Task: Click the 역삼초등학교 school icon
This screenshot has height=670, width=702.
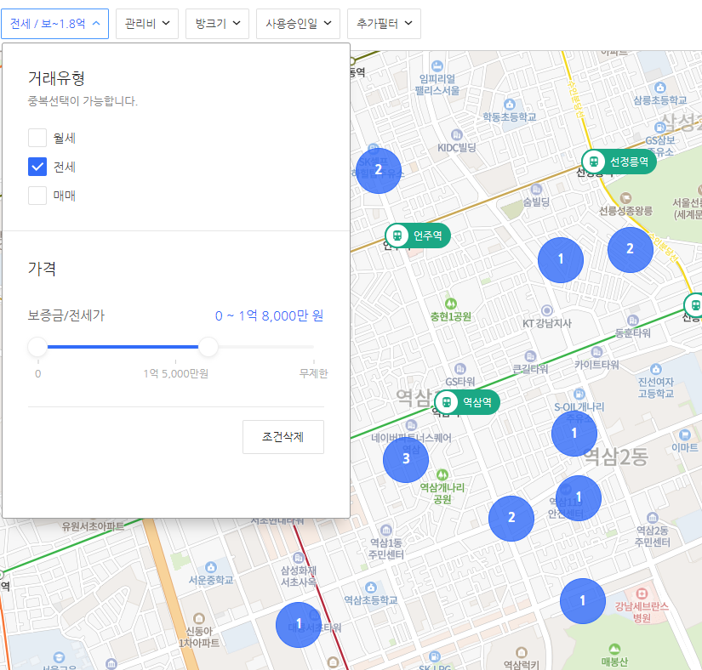Action: point(371,588)
